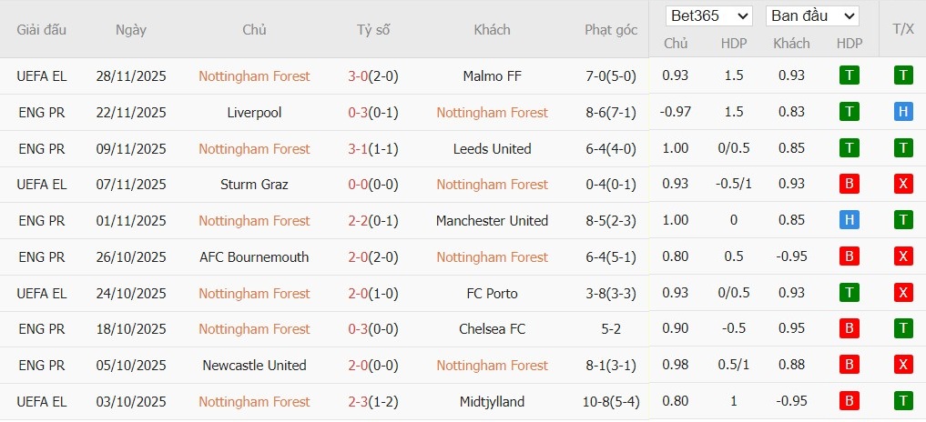The height and width of the screenshot is (422, 926).
Task: Click red X badge in AFC Bournemouth row
Action: click(903, 257)
